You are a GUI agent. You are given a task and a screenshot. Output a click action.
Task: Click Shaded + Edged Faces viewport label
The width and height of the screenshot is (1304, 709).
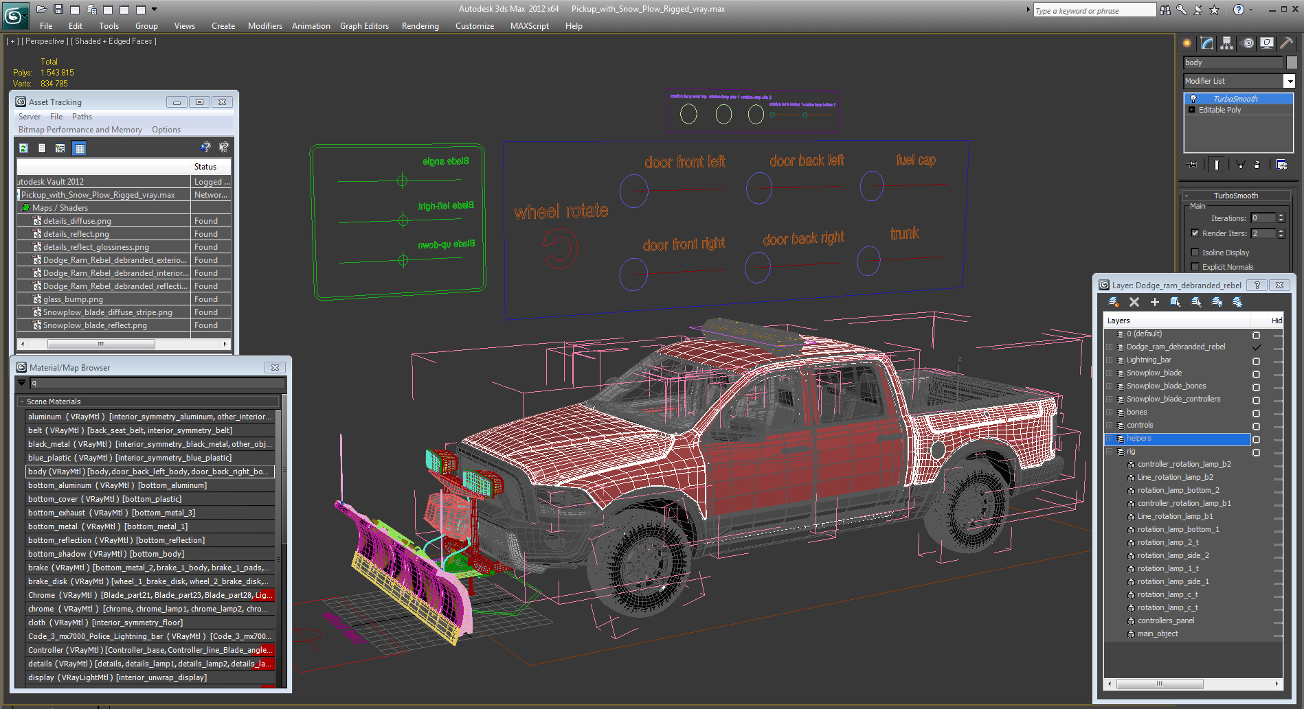click(x=115, y=41)
